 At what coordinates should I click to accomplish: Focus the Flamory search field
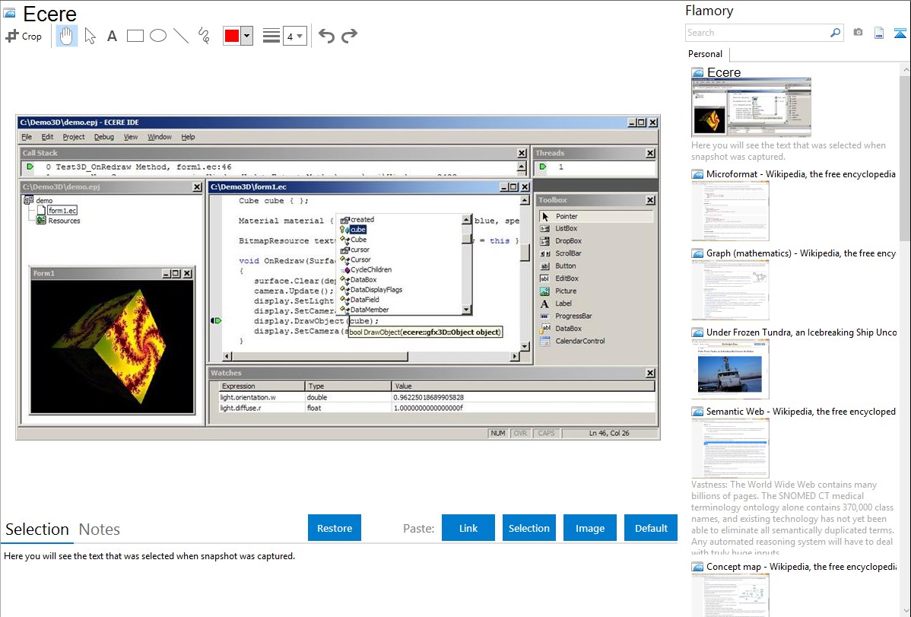tap(757, 33)
